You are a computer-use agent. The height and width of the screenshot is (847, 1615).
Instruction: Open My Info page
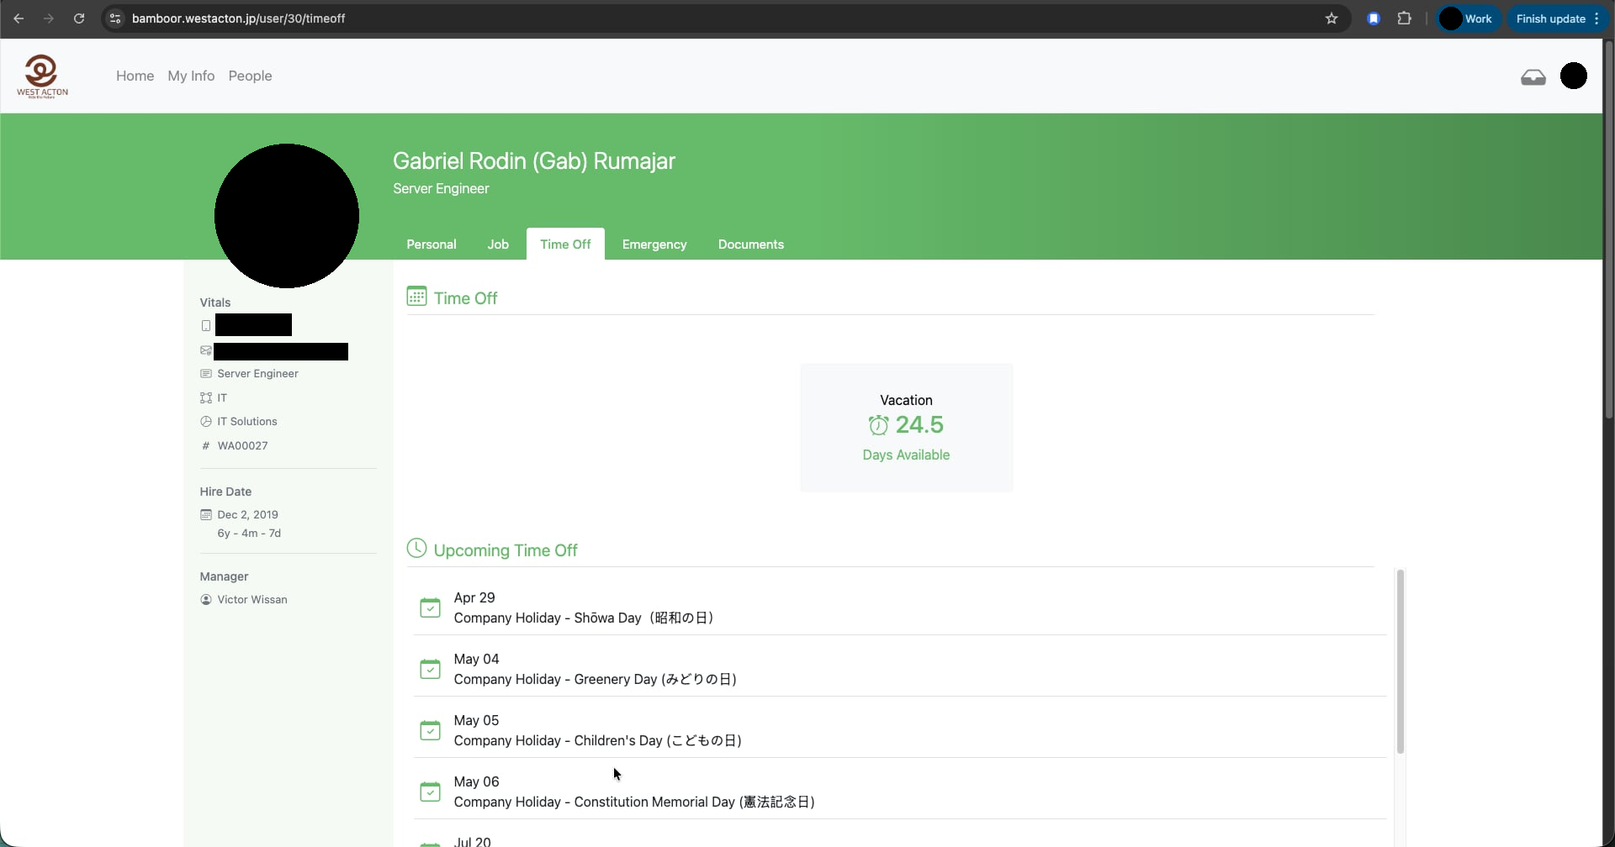(x=191, y=76)
